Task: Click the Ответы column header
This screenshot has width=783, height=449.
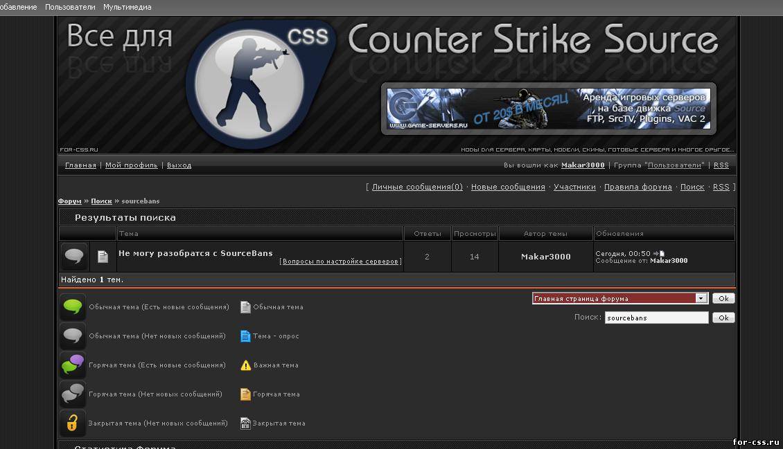Action: coord(428,233)
